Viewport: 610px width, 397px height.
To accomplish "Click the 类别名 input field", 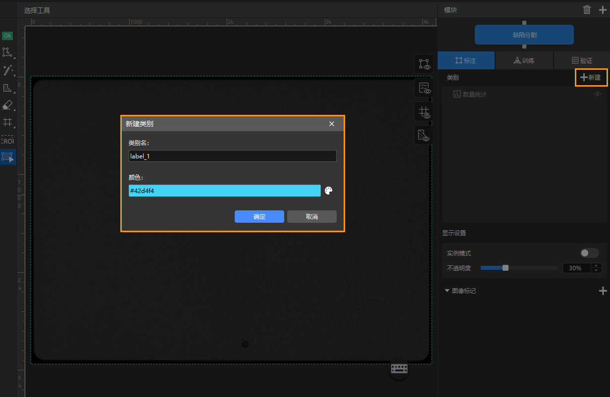I will pyautogui.click(x=232, y=156).
